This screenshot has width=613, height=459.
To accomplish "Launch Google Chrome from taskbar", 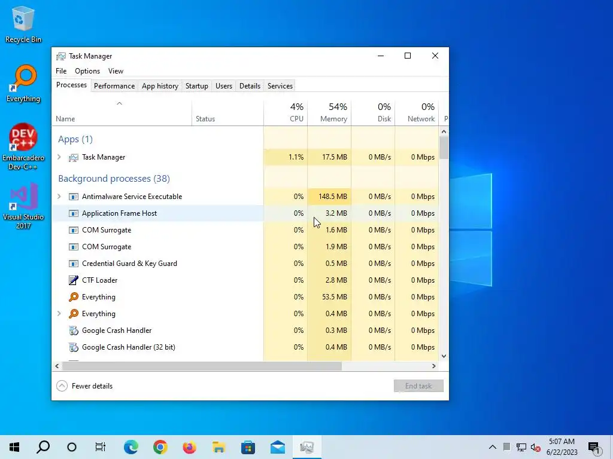I will (160, 447).
